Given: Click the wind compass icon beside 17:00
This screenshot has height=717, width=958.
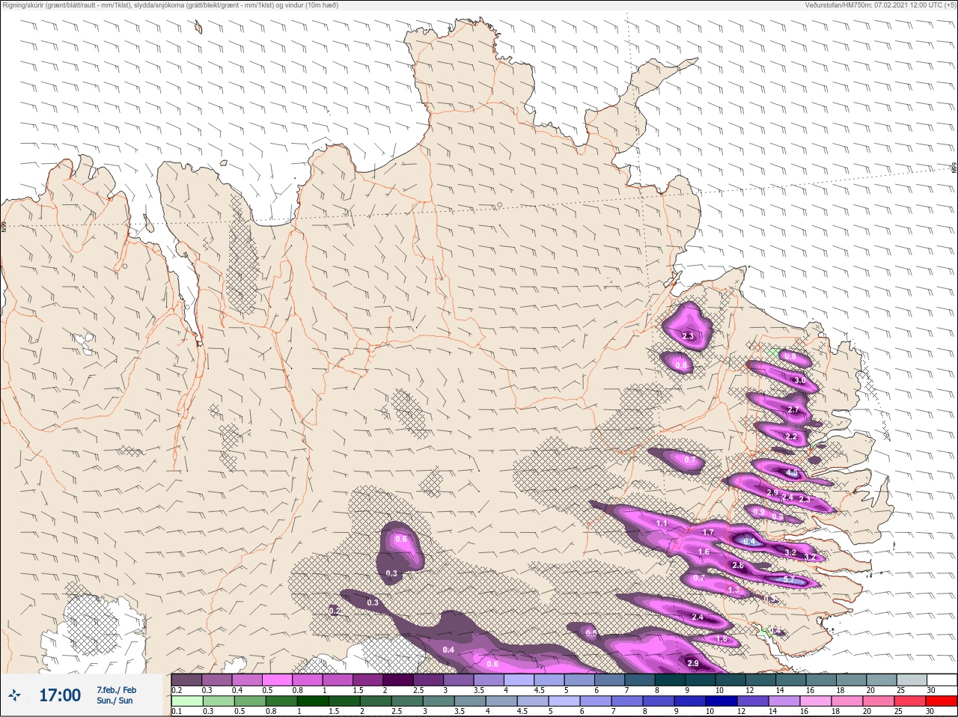Looking at the screenshot, I should tap(15, 695).
